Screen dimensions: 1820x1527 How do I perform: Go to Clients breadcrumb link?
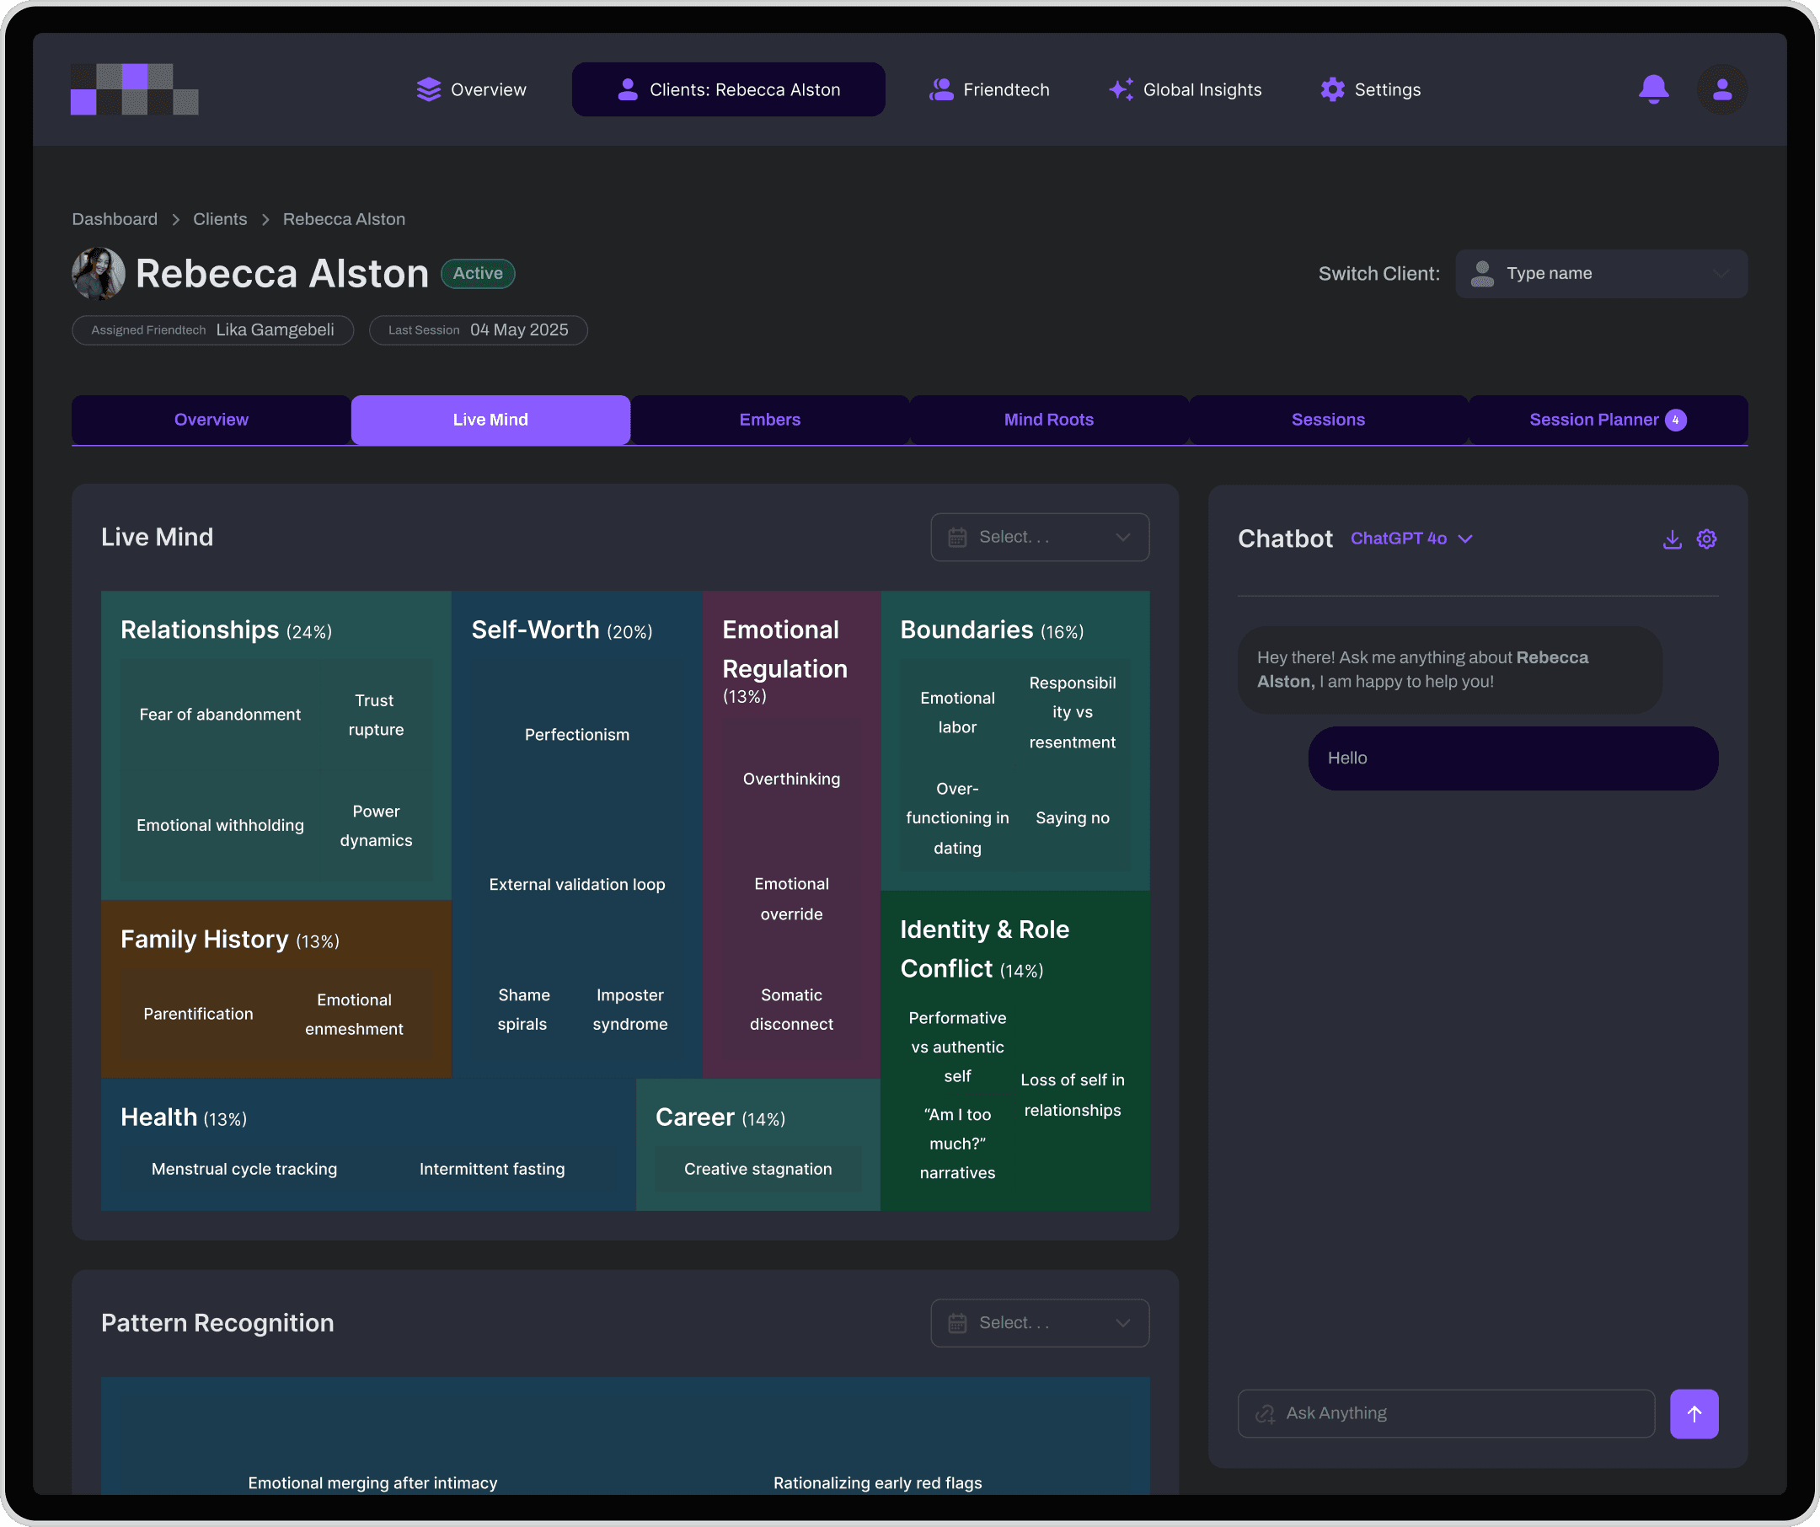[x=219, y=219]
